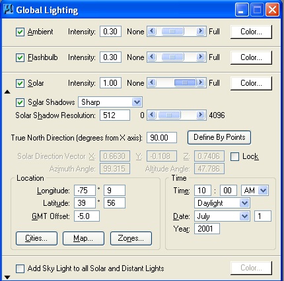Click the True North Direction input field
The width and height of the screenshot is (284, 281).
pyautogui.click(x=162, y=138)
